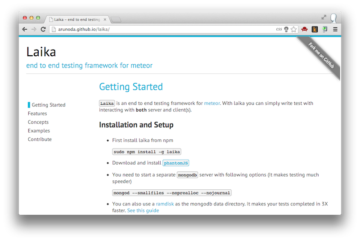Select the Laika - end to end testing tab

point(77,19)
